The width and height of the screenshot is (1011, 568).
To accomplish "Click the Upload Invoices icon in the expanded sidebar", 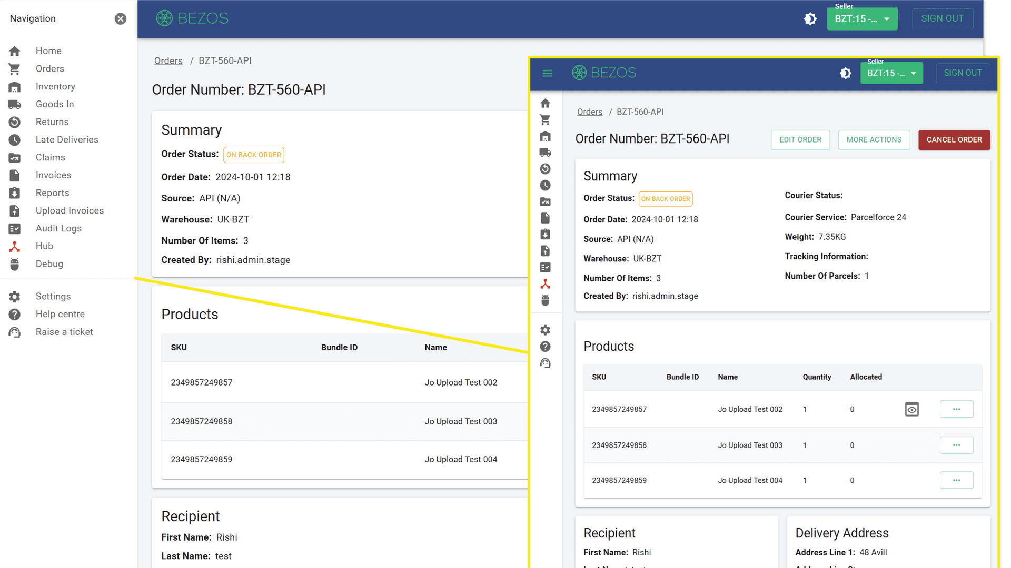I will point(15,211).
